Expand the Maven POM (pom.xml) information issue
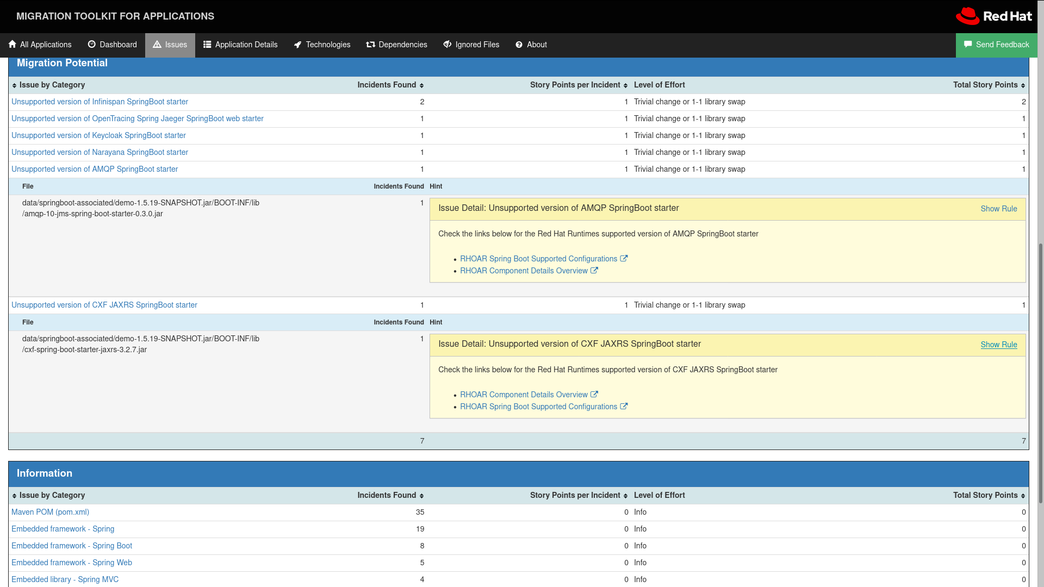 tap(50, 512)
